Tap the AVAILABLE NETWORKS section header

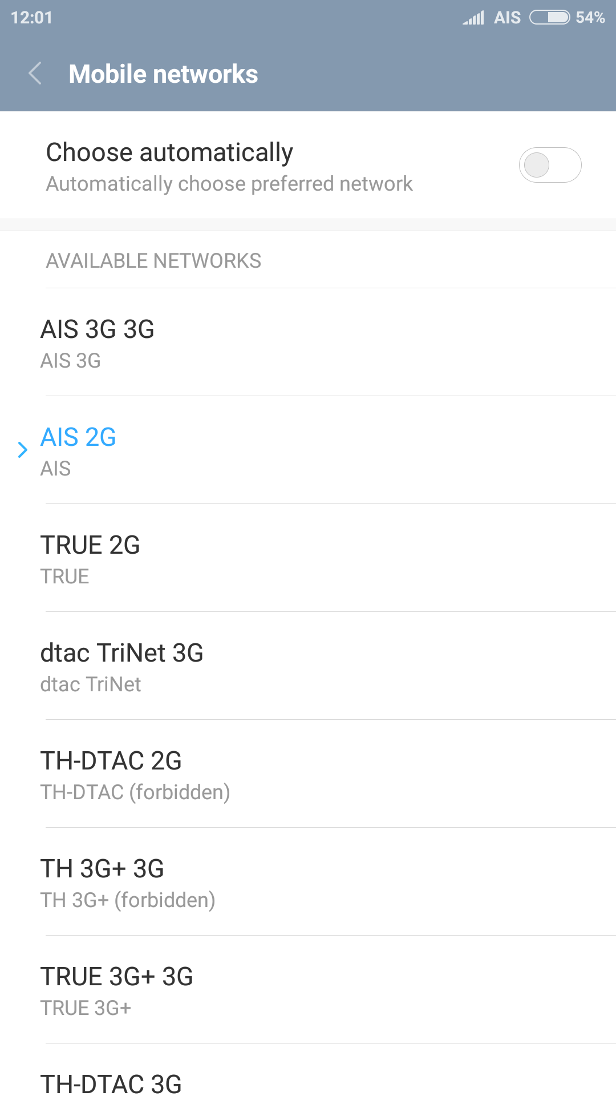click(153, 261)
